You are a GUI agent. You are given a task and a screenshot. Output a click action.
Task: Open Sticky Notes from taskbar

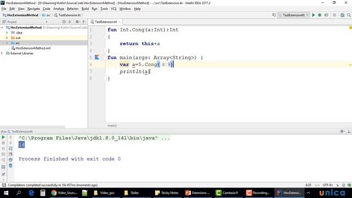(167, 193)
